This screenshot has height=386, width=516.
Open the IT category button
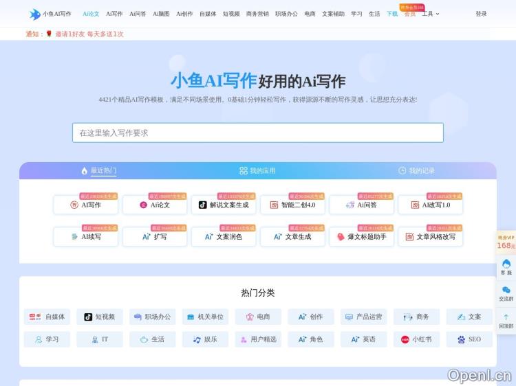coord(100,339)
